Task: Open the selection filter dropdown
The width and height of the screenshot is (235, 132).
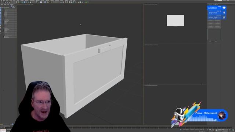Action: pos(13,2)
